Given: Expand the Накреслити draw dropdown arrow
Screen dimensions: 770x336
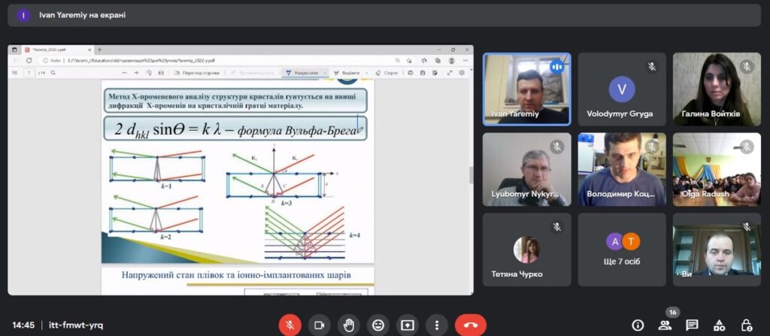Looking at the screenshot, I should pos(325,73).
